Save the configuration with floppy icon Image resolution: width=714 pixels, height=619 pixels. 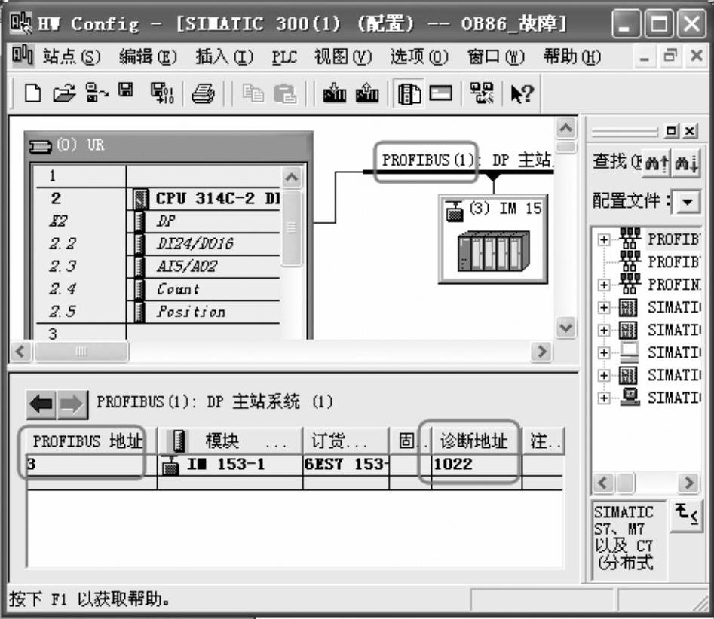[126, 91]
